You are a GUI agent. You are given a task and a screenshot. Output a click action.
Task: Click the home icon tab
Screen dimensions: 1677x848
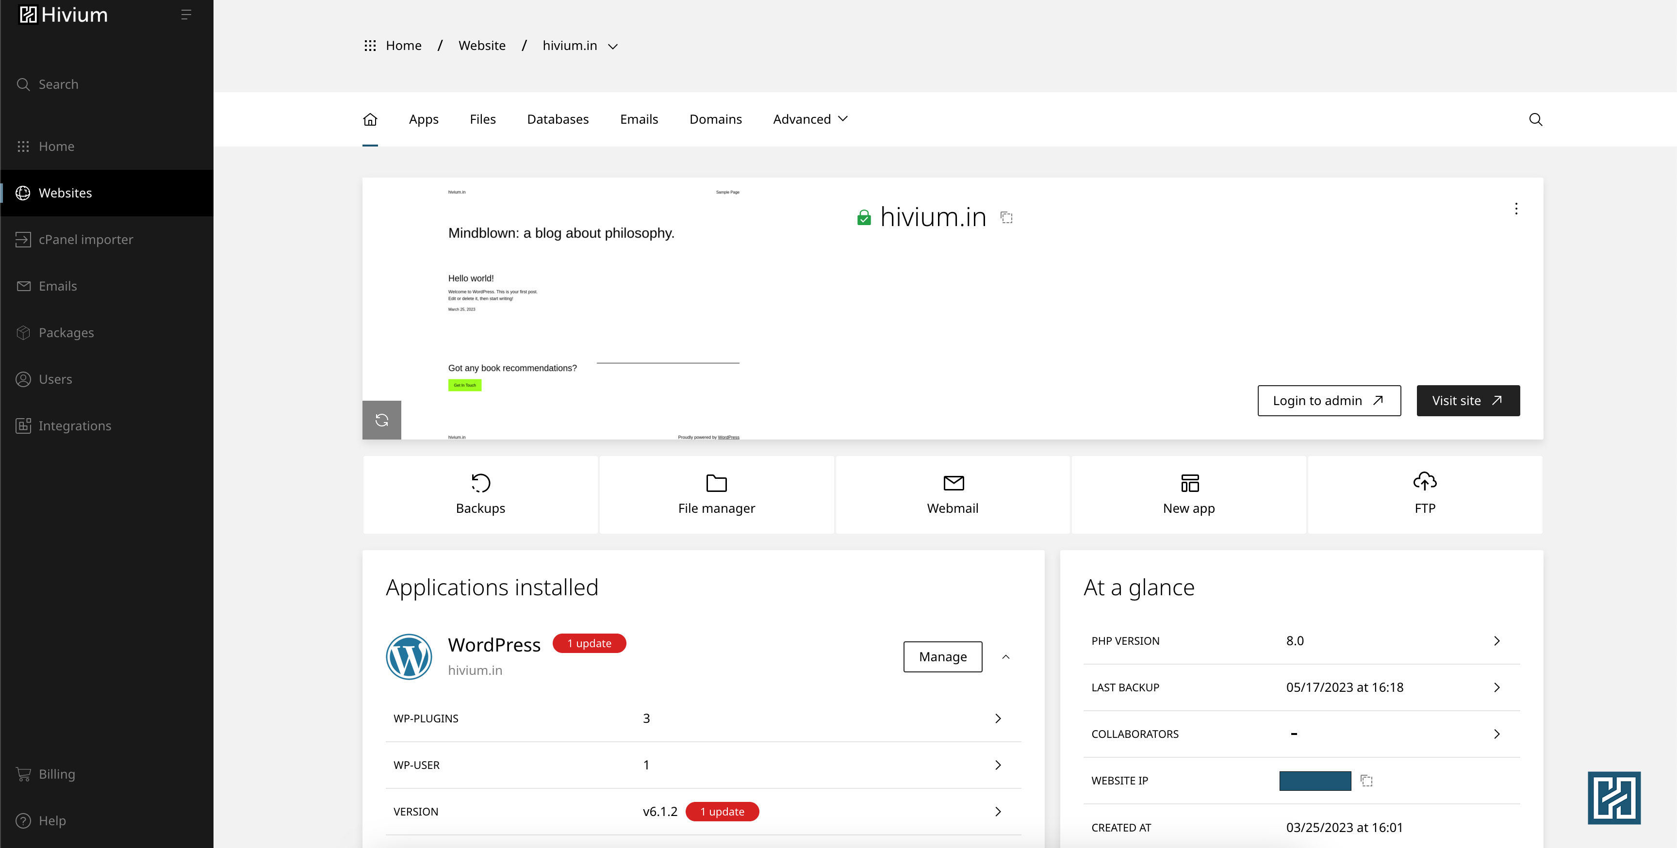point(370,119)
